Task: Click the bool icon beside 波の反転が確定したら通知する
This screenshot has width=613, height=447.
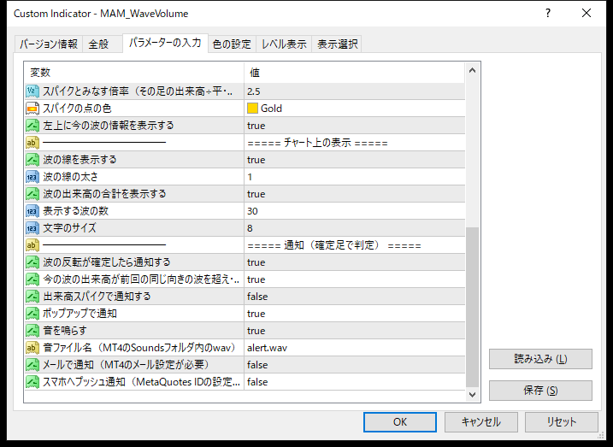Action: click(x=32, y=262)
